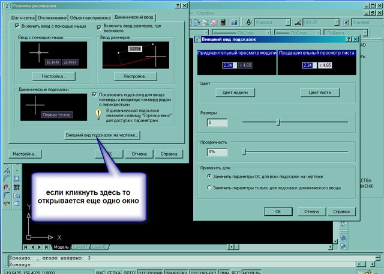Select the magnet-shaped tool in the left toolbar

click(7, 188)
